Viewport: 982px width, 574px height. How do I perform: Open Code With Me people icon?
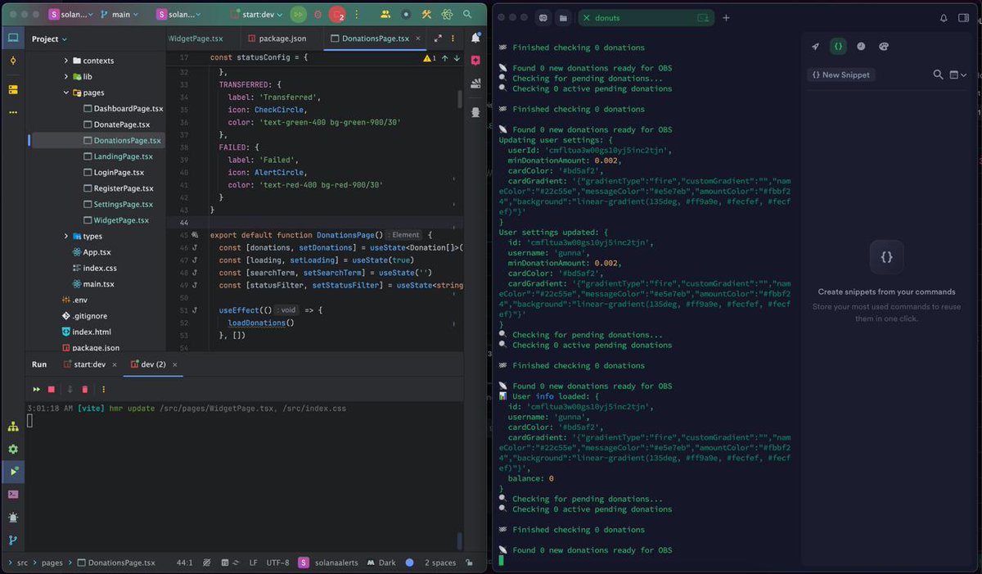(385, 15)
